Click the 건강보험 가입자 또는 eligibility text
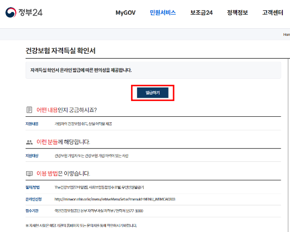This screenshot has width=290, height=232. pyautogui.click(x=91, y=156)
